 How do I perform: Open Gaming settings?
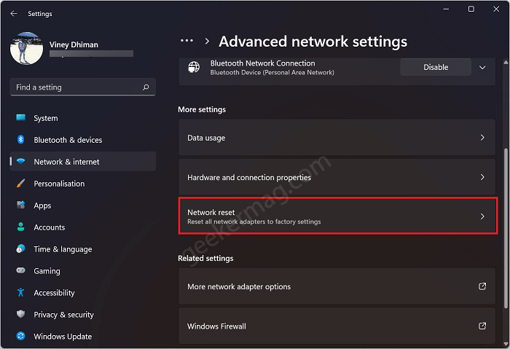coord(82,271)
